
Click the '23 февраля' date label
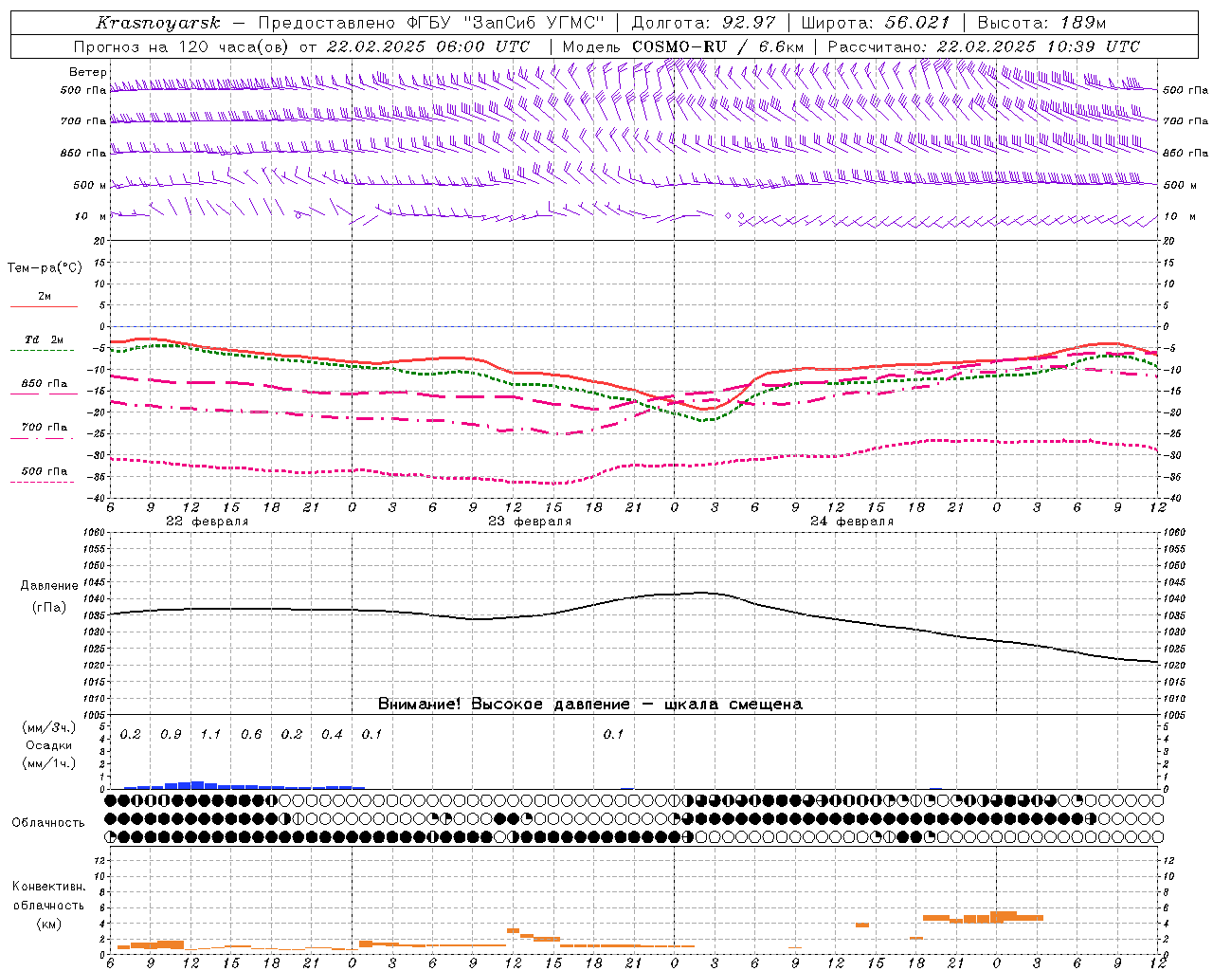pos(530,522)
